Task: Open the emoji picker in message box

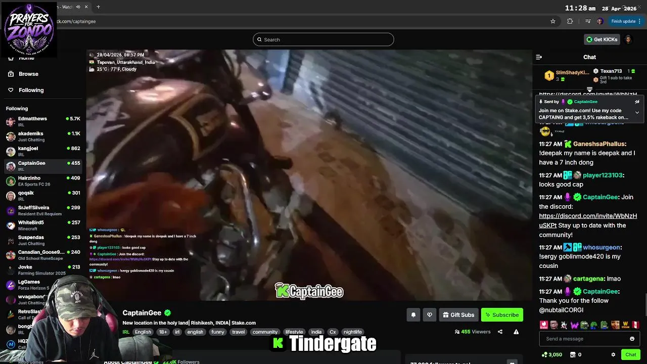Action: 632,339
